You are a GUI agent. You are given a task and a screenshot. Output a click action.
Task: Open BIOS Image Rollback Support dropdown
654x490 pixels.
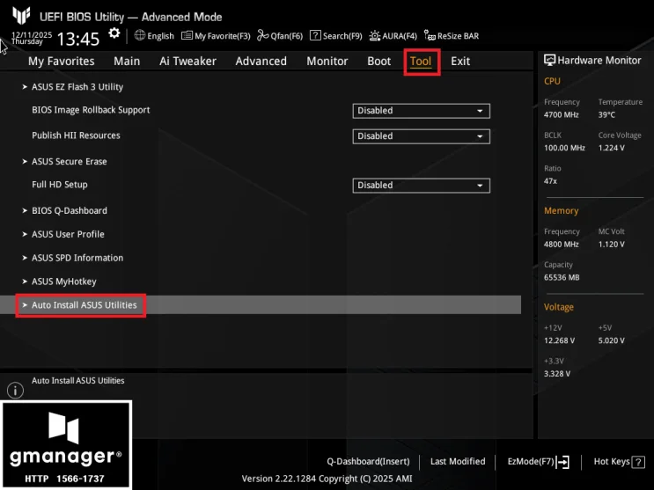tap(422, 111)
